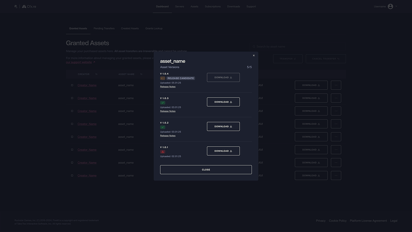
Task: Open more options for third table row
Action: click(336, 111)
